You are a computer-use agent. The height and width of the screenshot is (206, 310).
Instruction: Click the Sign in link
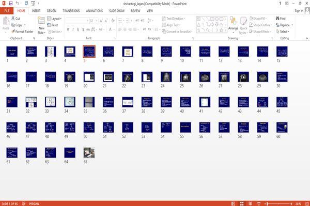[x=299, y=11]
